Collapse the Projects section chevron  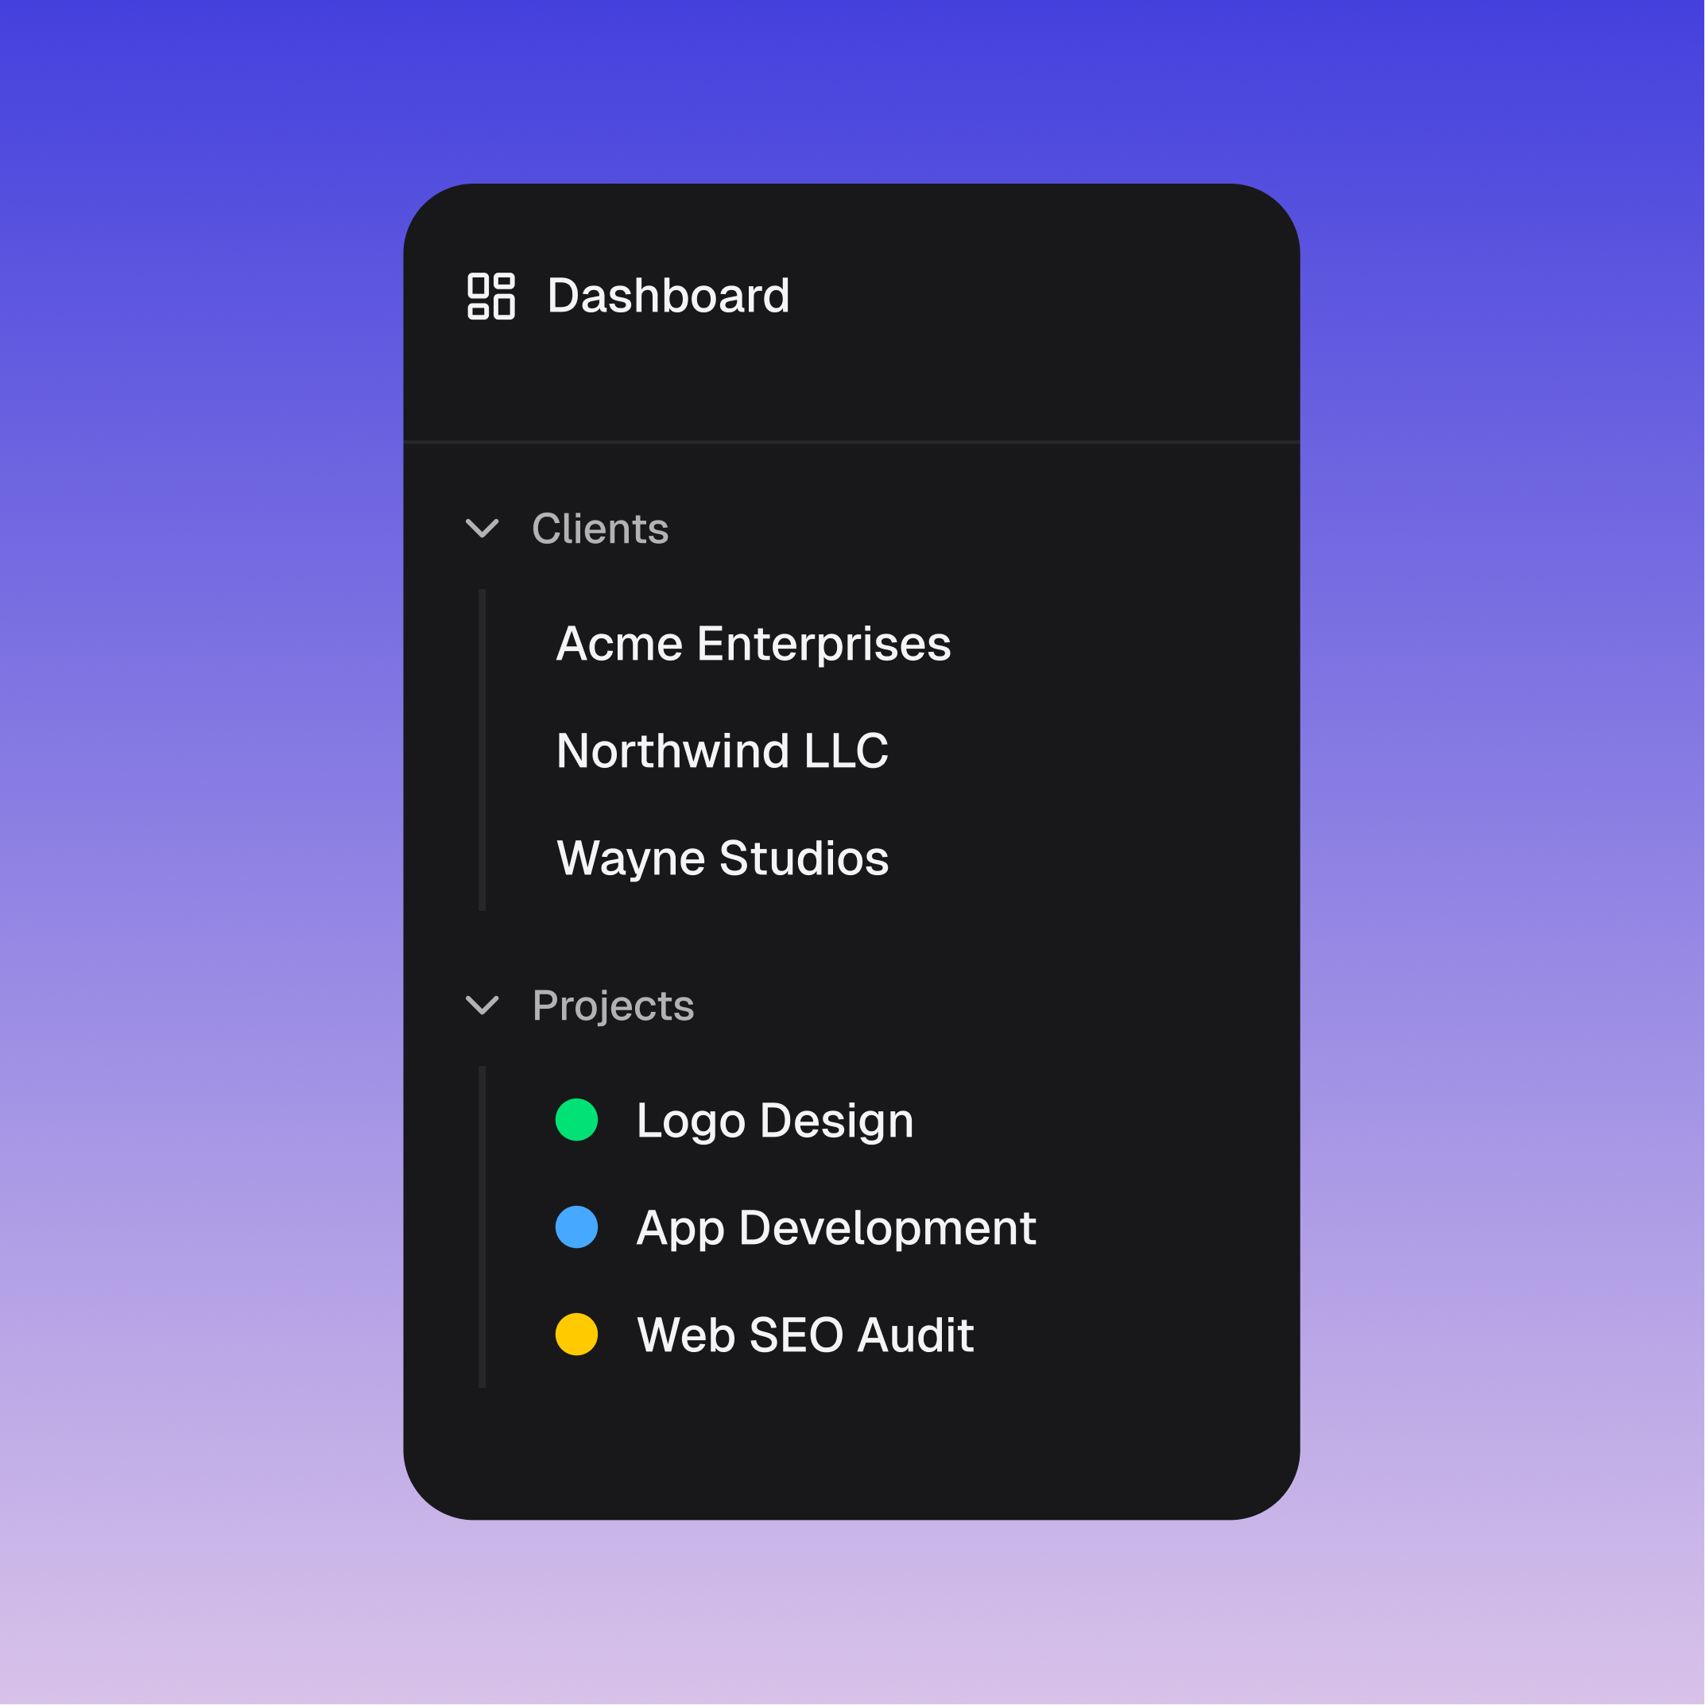tap(482, 1004)
